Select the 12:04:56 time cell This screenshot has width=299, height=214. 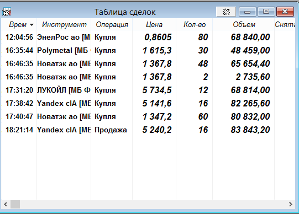tap(19, 37)
